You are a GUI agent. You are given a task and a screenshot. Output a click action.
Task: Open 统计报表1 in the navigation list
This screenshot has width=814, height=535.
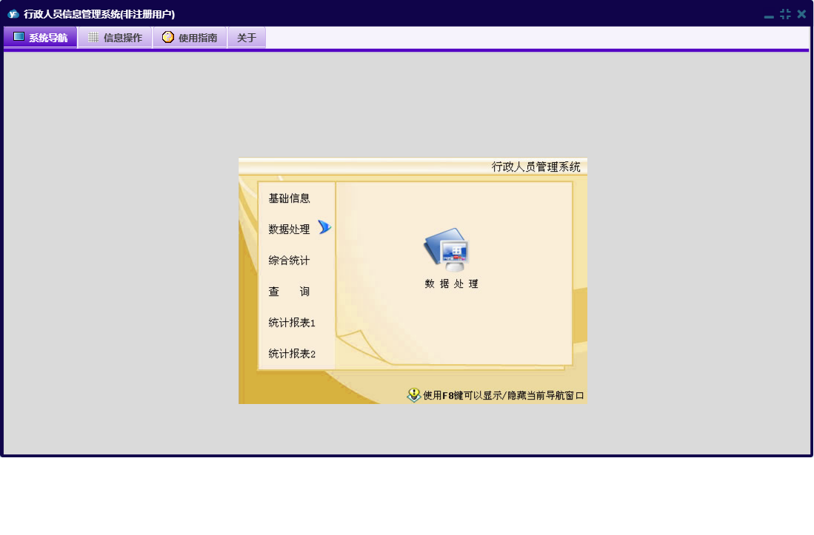(x=292, y=323)
